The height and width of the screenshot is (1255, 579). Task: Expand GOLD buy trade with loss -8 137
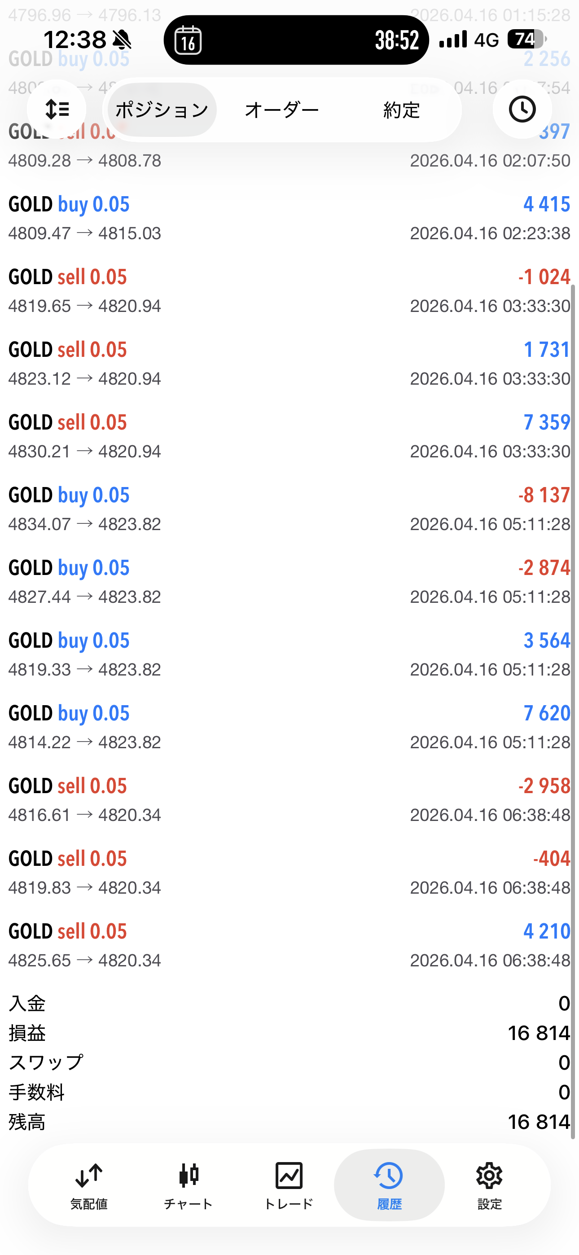click(289, 509)
